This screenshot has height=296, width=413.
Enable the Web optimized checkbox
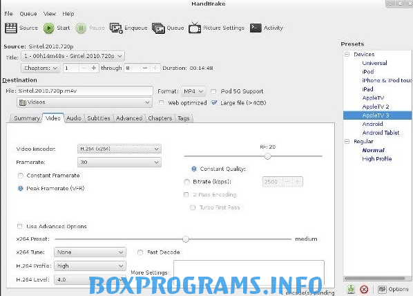pos(161,103)
